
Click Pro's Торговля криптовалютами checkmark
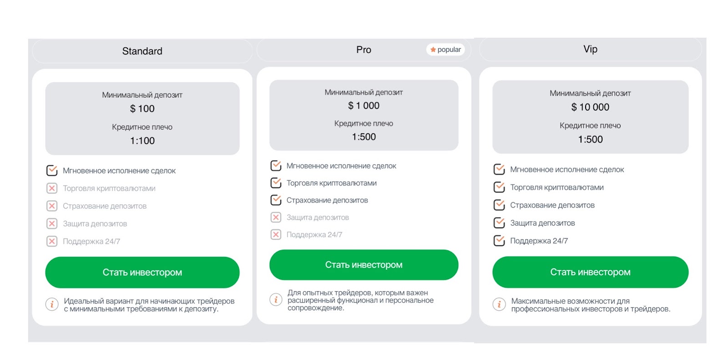click(276, 183)
